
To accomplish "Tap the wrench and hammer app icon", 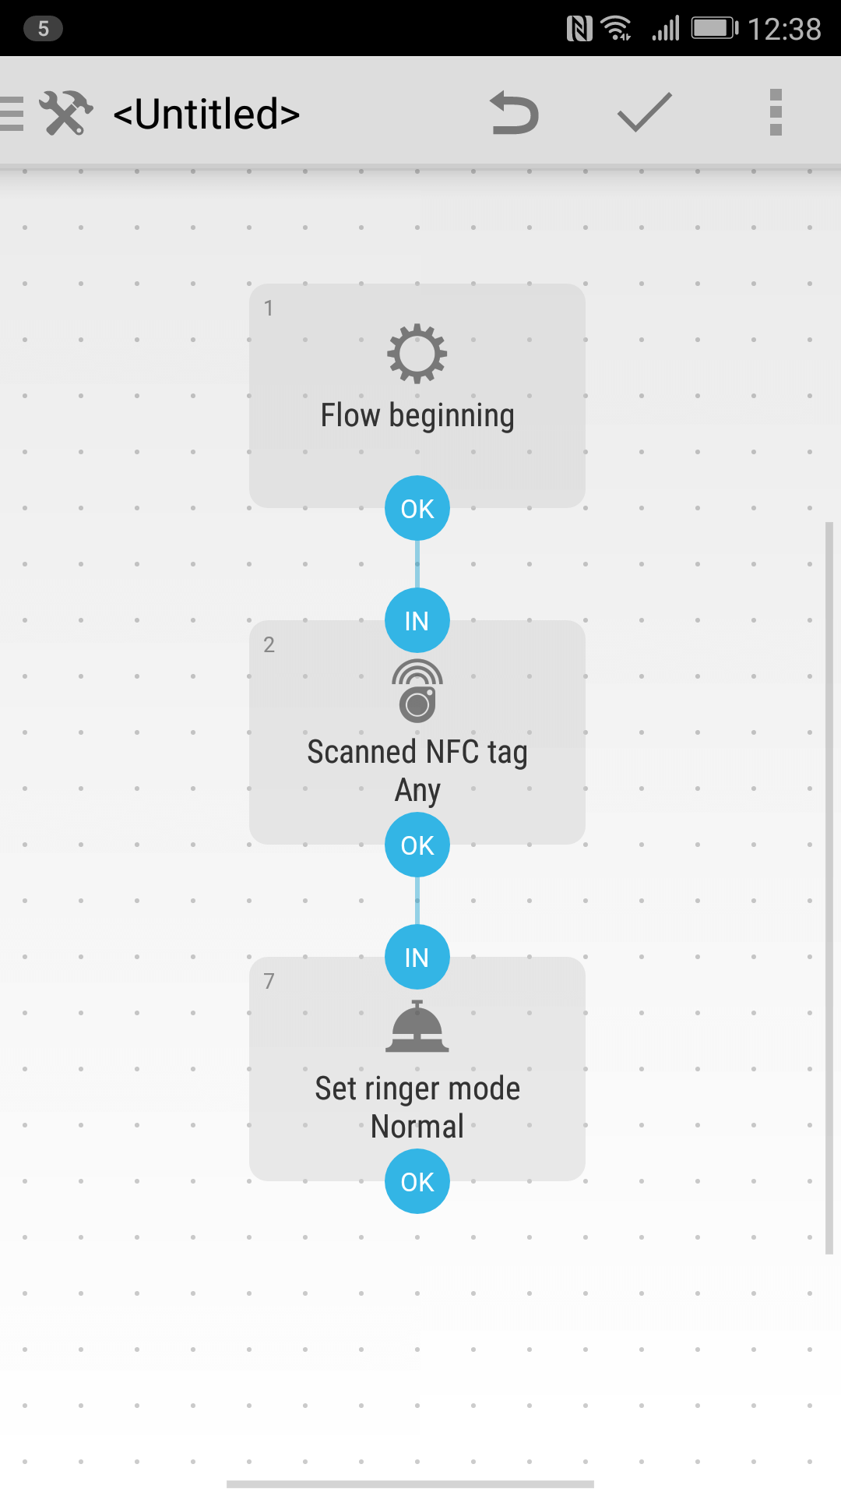I will (66, 114).
